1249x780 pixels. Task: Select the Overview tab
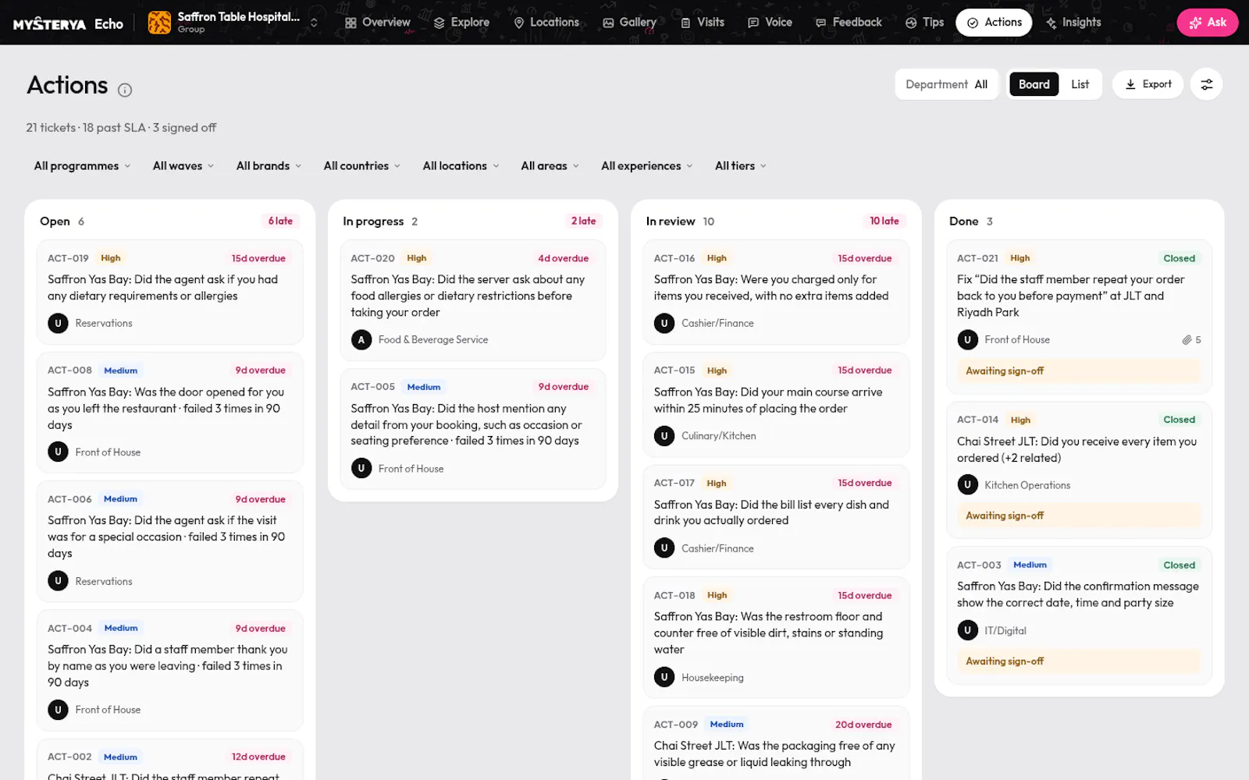[378, 23]
